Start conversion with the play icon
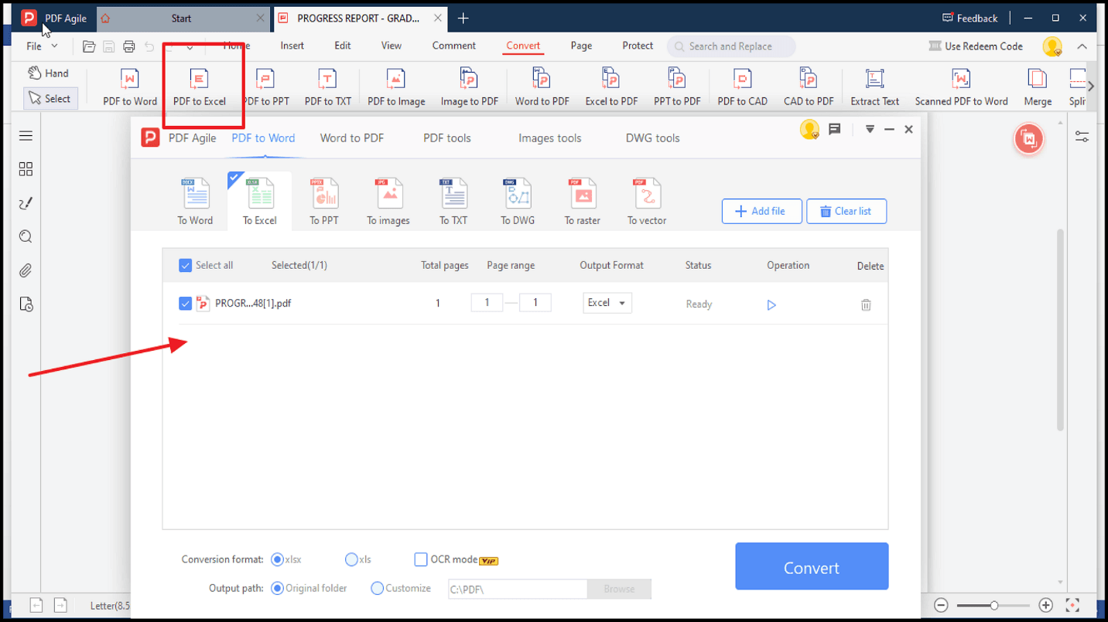 pyautogui.click(x=771, y=305)
